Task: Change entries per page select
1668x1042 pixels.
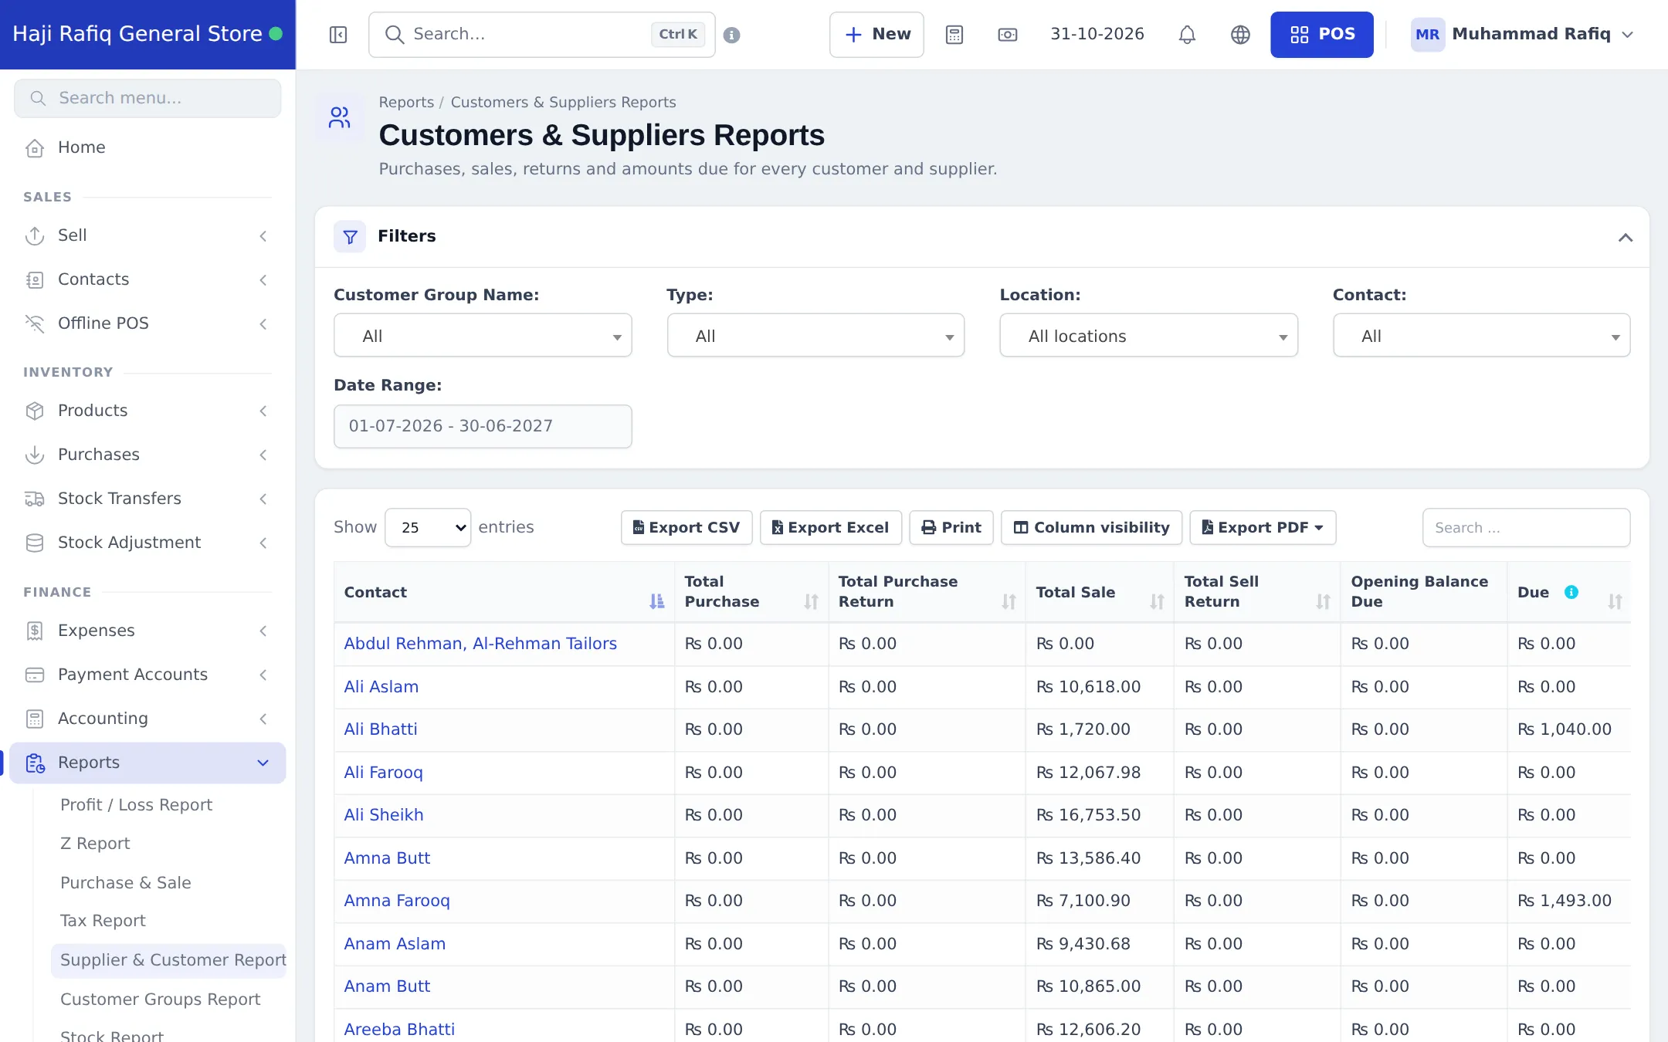Action: (x=428, y=528)
